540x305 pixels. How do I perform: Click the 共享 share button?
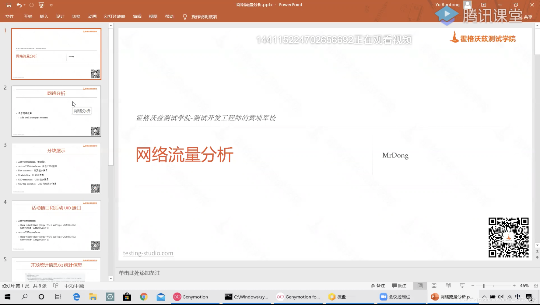click(528, 17)
